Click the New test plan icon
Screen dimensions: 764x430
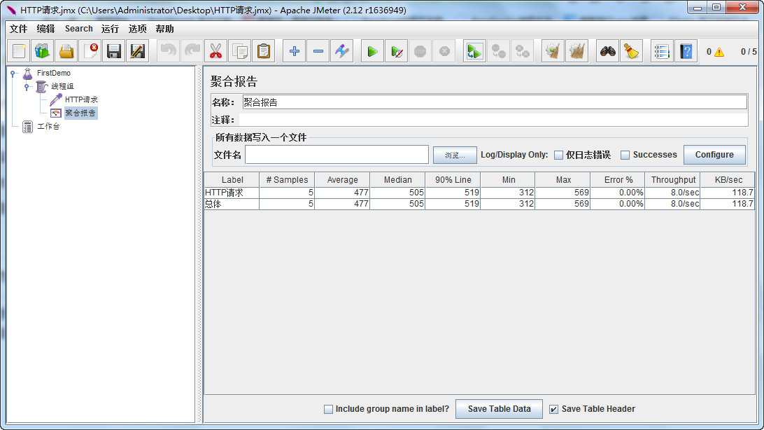[x=19, y=51]
